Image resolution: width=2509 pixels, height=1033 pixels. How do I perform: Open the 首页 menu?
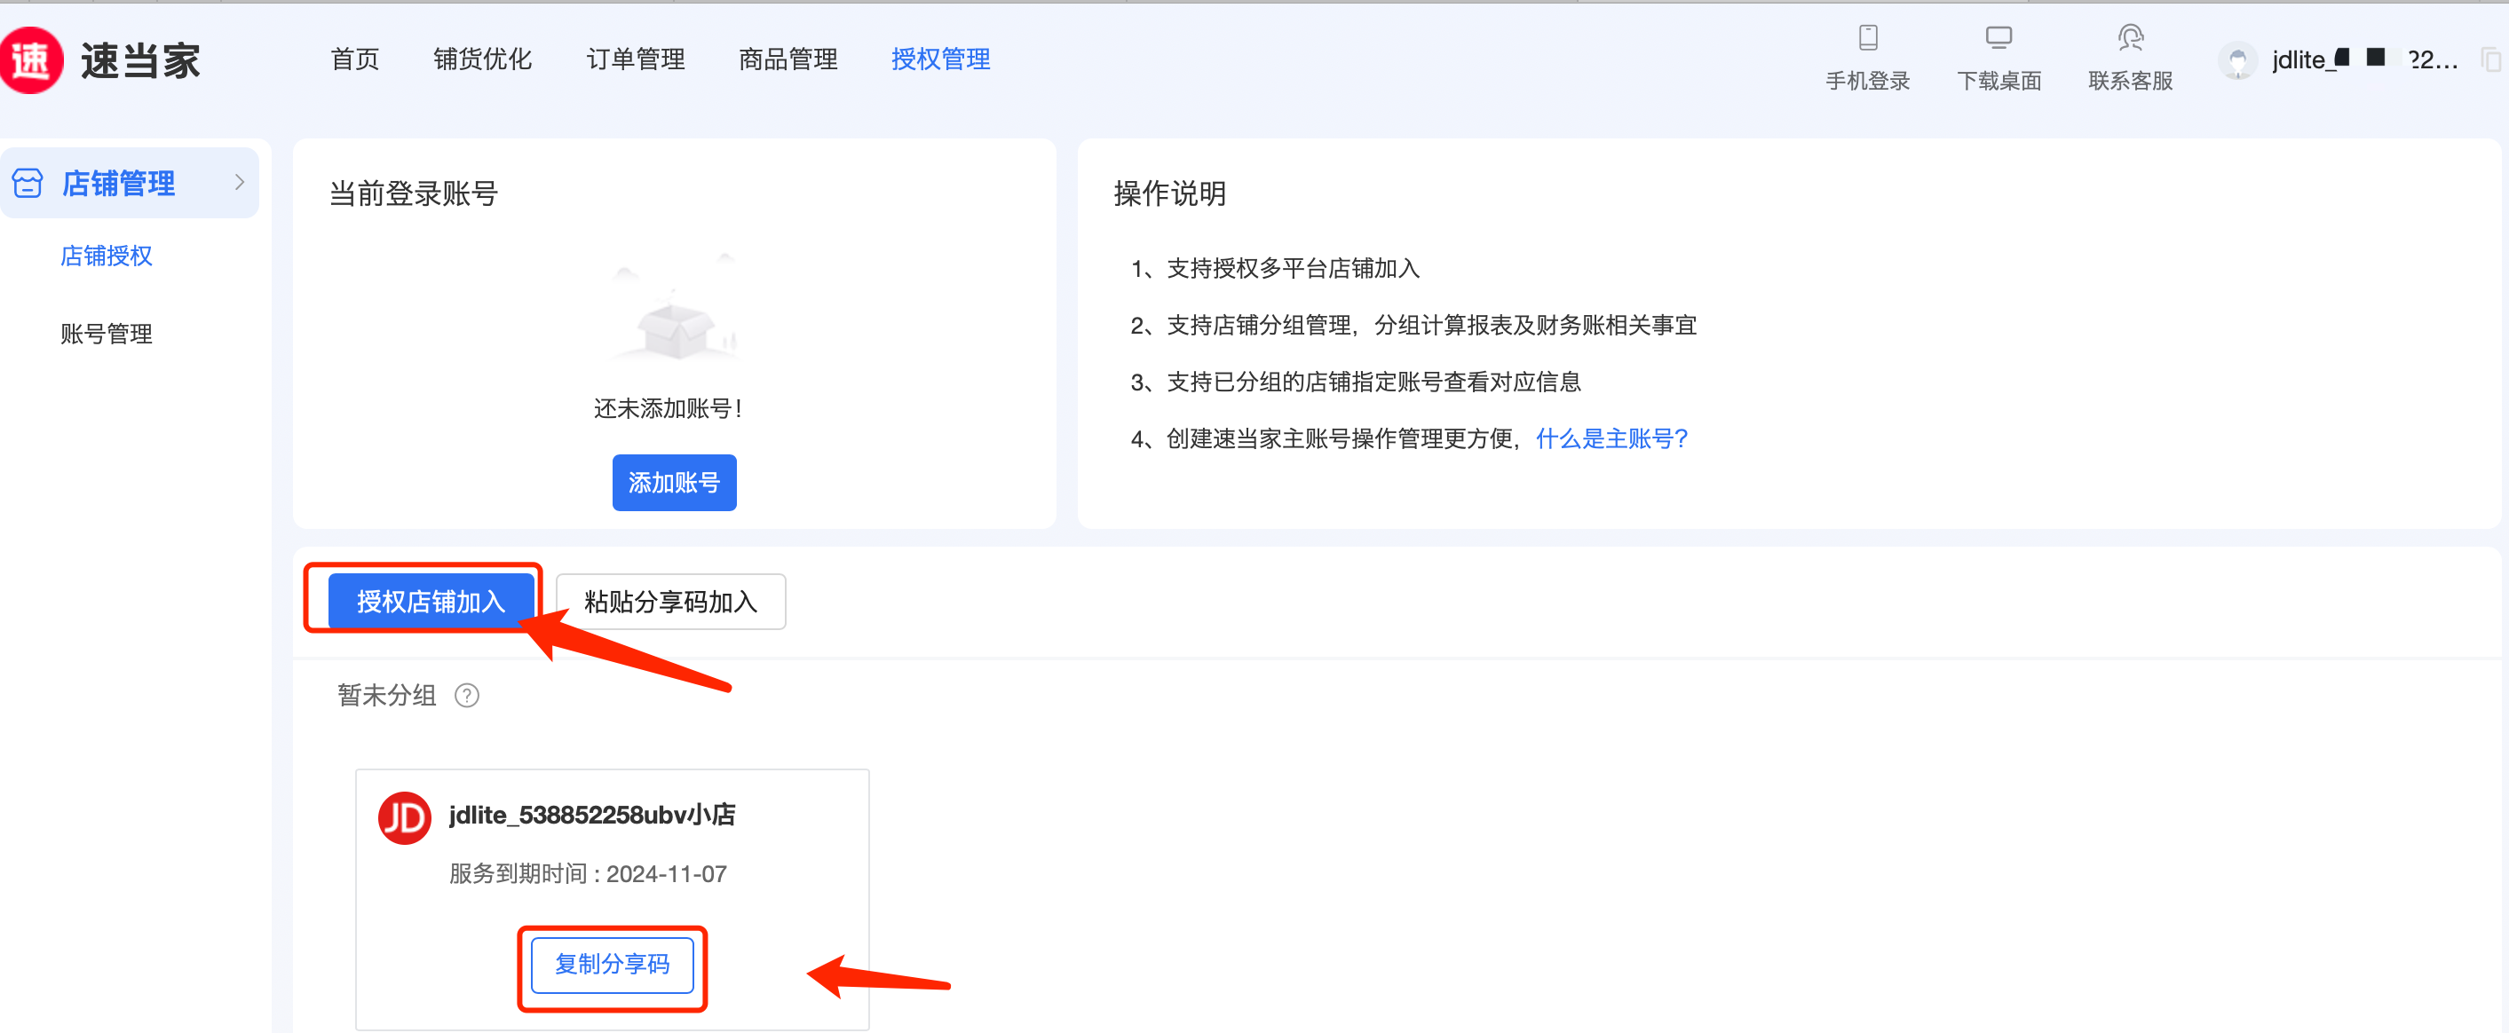pyautogui.click(x=354, y=59)
